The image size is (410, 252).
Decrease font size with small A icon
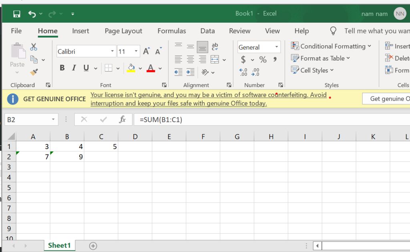click(x=159, y=51)
